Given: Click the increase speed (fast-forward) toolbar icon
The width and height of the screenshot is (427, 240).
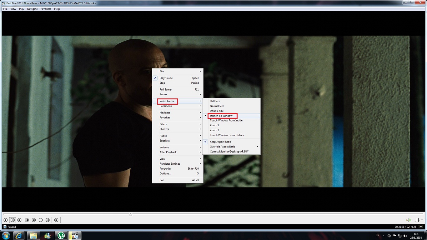Looking at the screenshot, I should click(x=41, y=220).
